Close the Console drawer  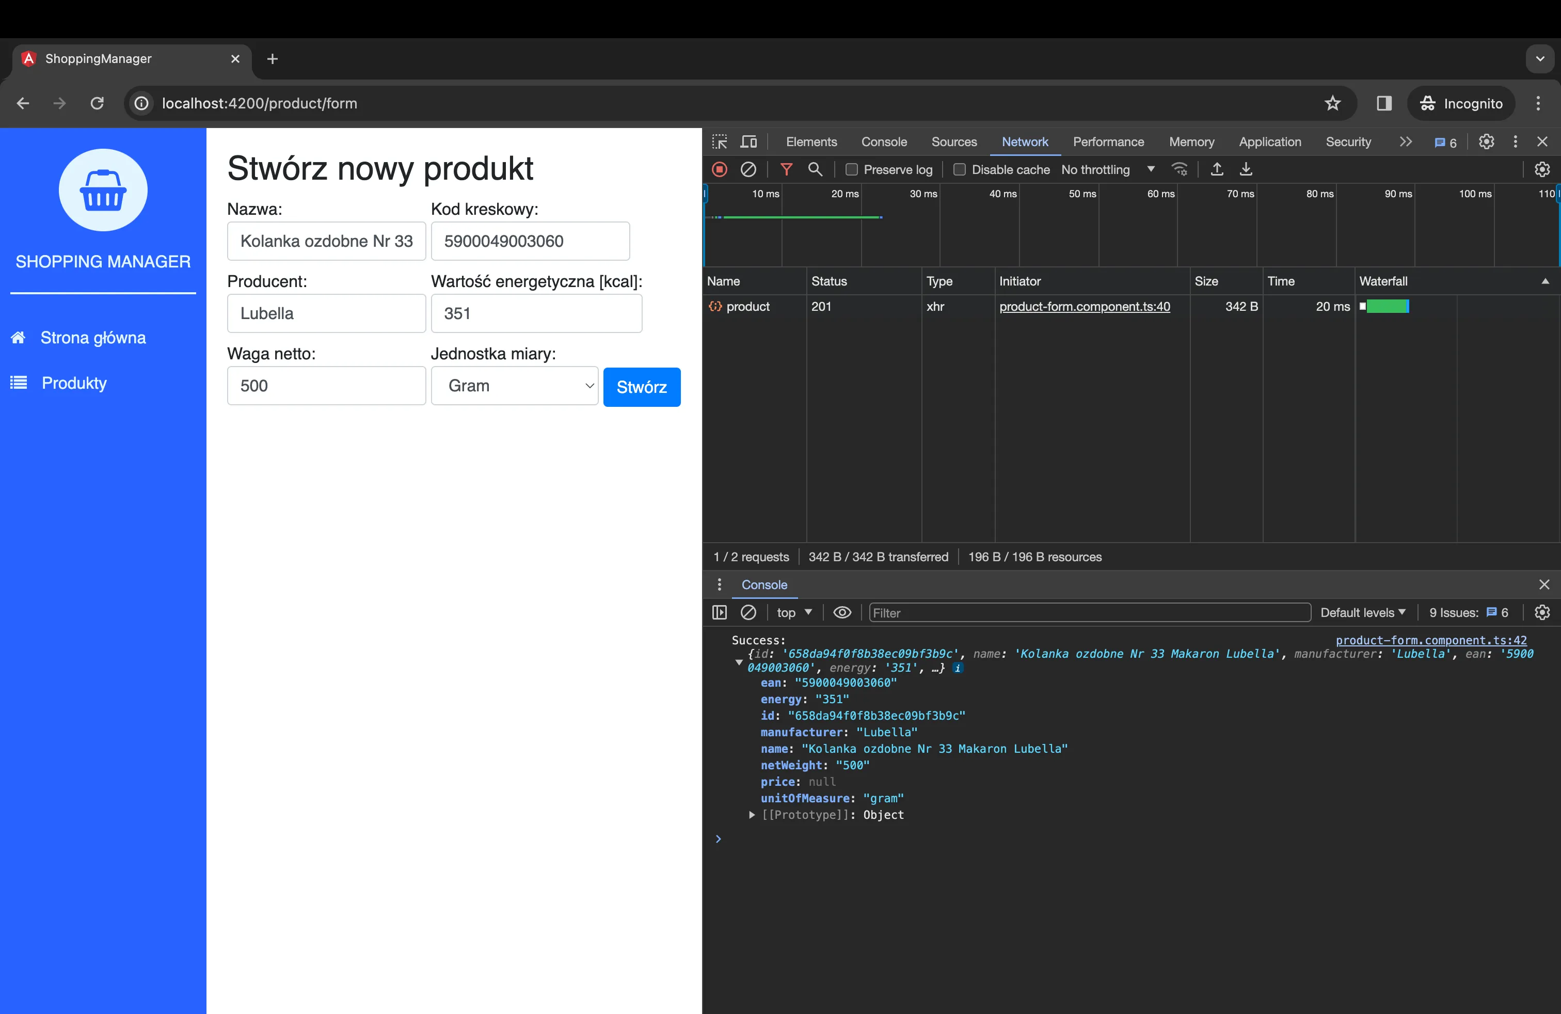pos(1544,584)
